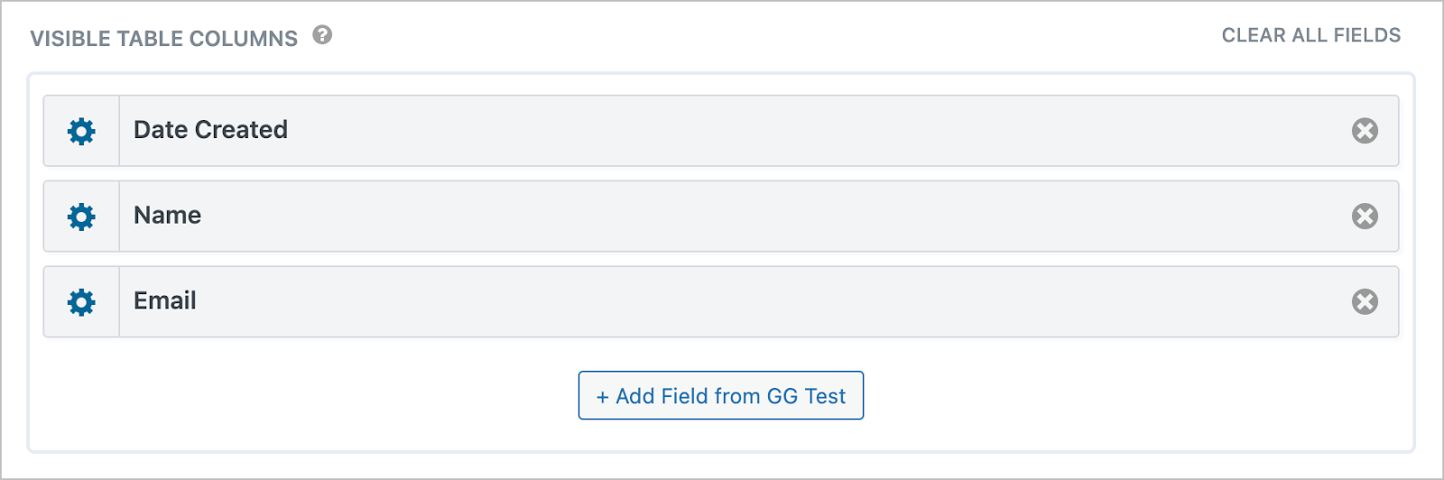Click the gear icon beside Email

(x=81, y=302)
